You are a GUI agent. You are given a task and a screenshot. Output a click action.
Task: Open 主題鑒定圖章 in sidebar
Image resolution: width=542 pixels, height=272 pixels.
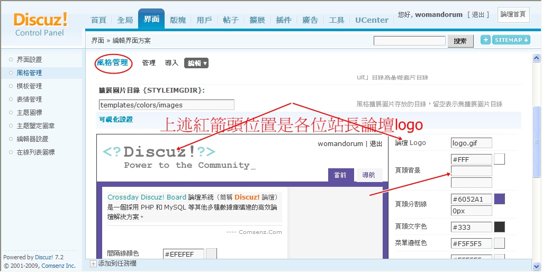point(36,126)
